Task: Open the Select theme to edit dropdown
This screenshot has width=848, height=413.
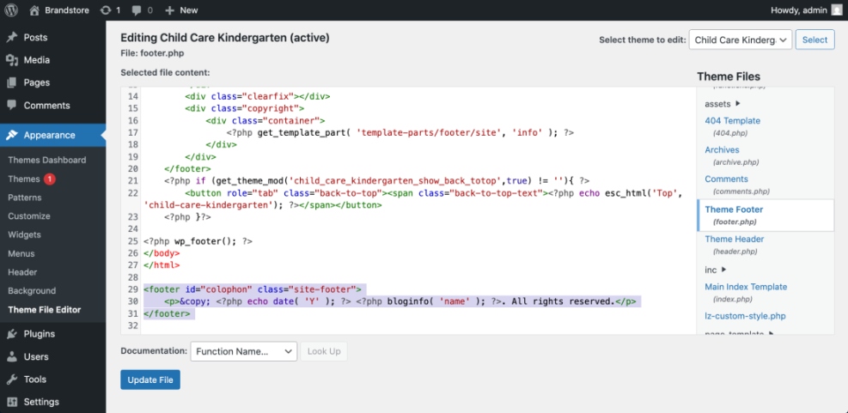Action: pos(741,39)
